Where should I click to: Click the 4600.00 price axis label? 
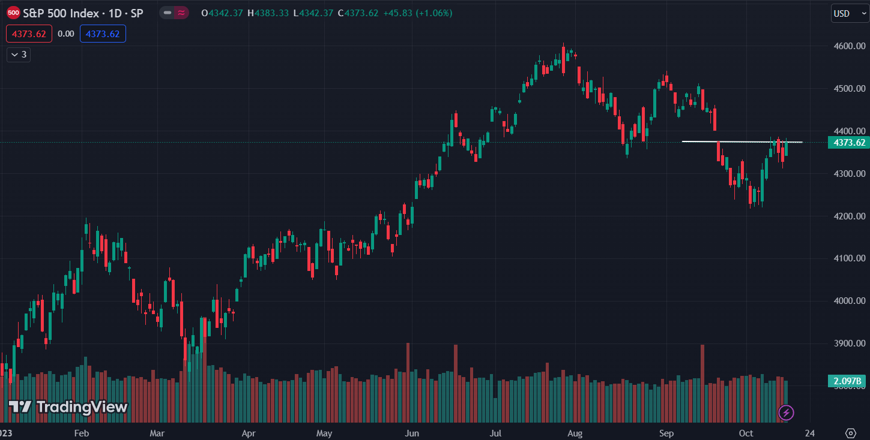[848, 46]
